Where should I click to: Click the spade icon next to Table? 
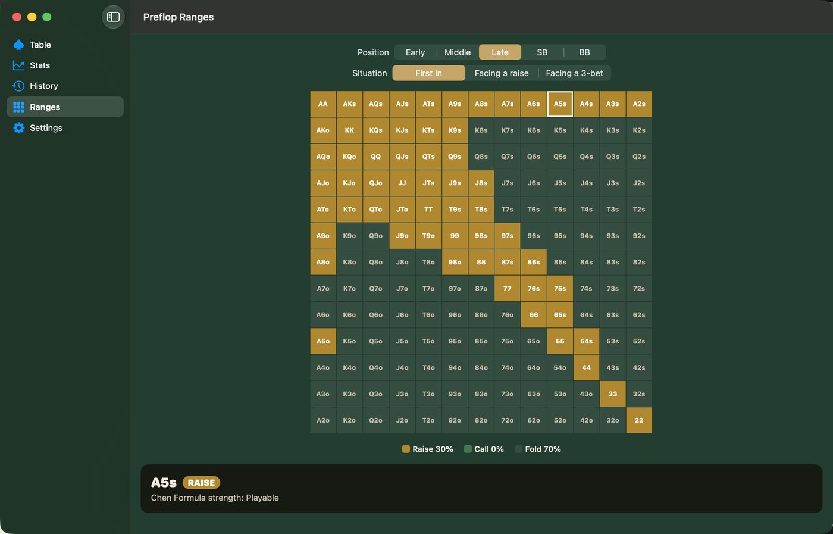click(18, 45)
